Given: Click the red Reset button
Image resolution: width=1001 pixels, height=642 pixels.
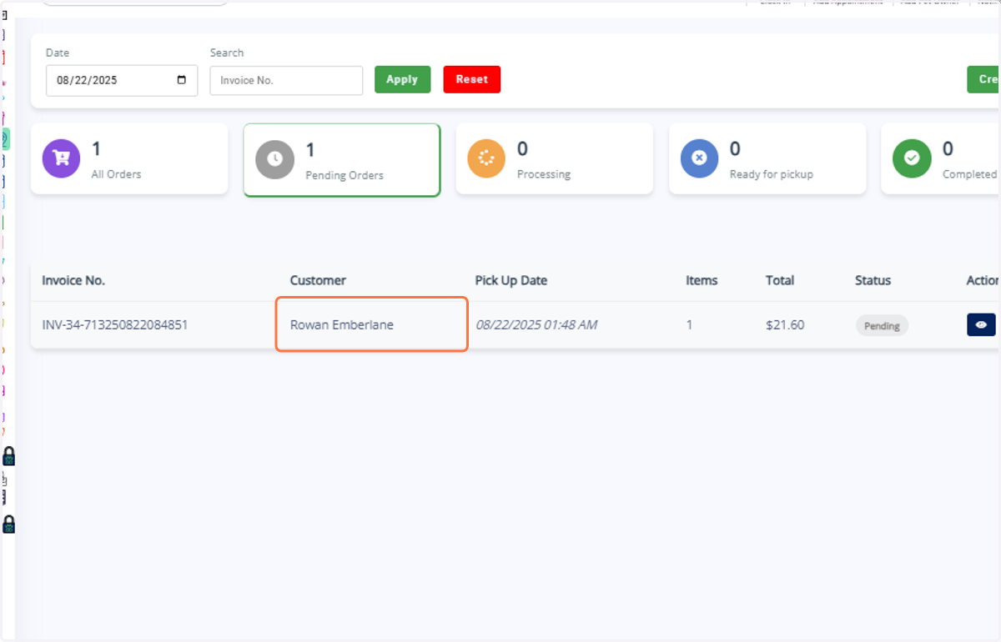Looking at the screenshot, I should coord(472,79).
